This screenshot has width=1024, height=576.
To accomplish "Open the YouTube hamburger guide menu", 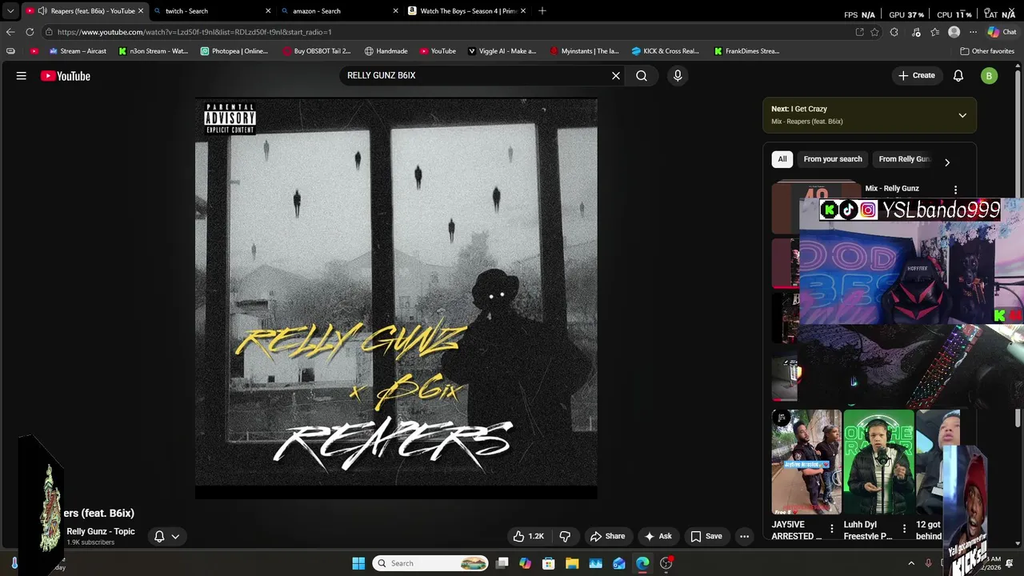I will click(x=22, y=76).
